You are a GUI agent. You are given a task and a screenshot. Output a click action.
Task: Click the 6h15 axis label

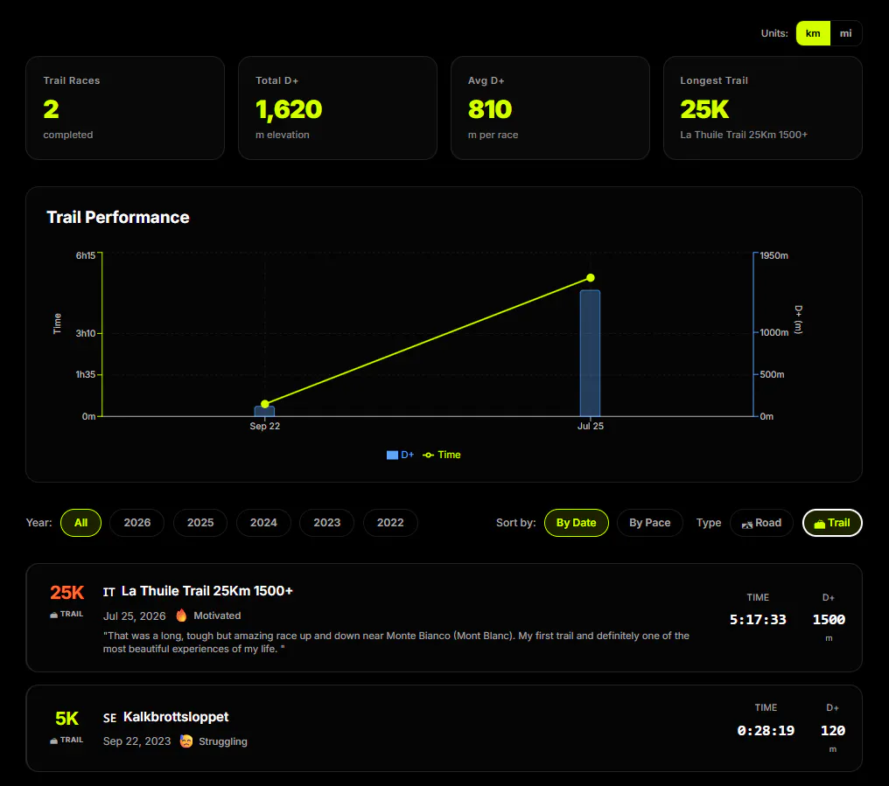[86, 255]
